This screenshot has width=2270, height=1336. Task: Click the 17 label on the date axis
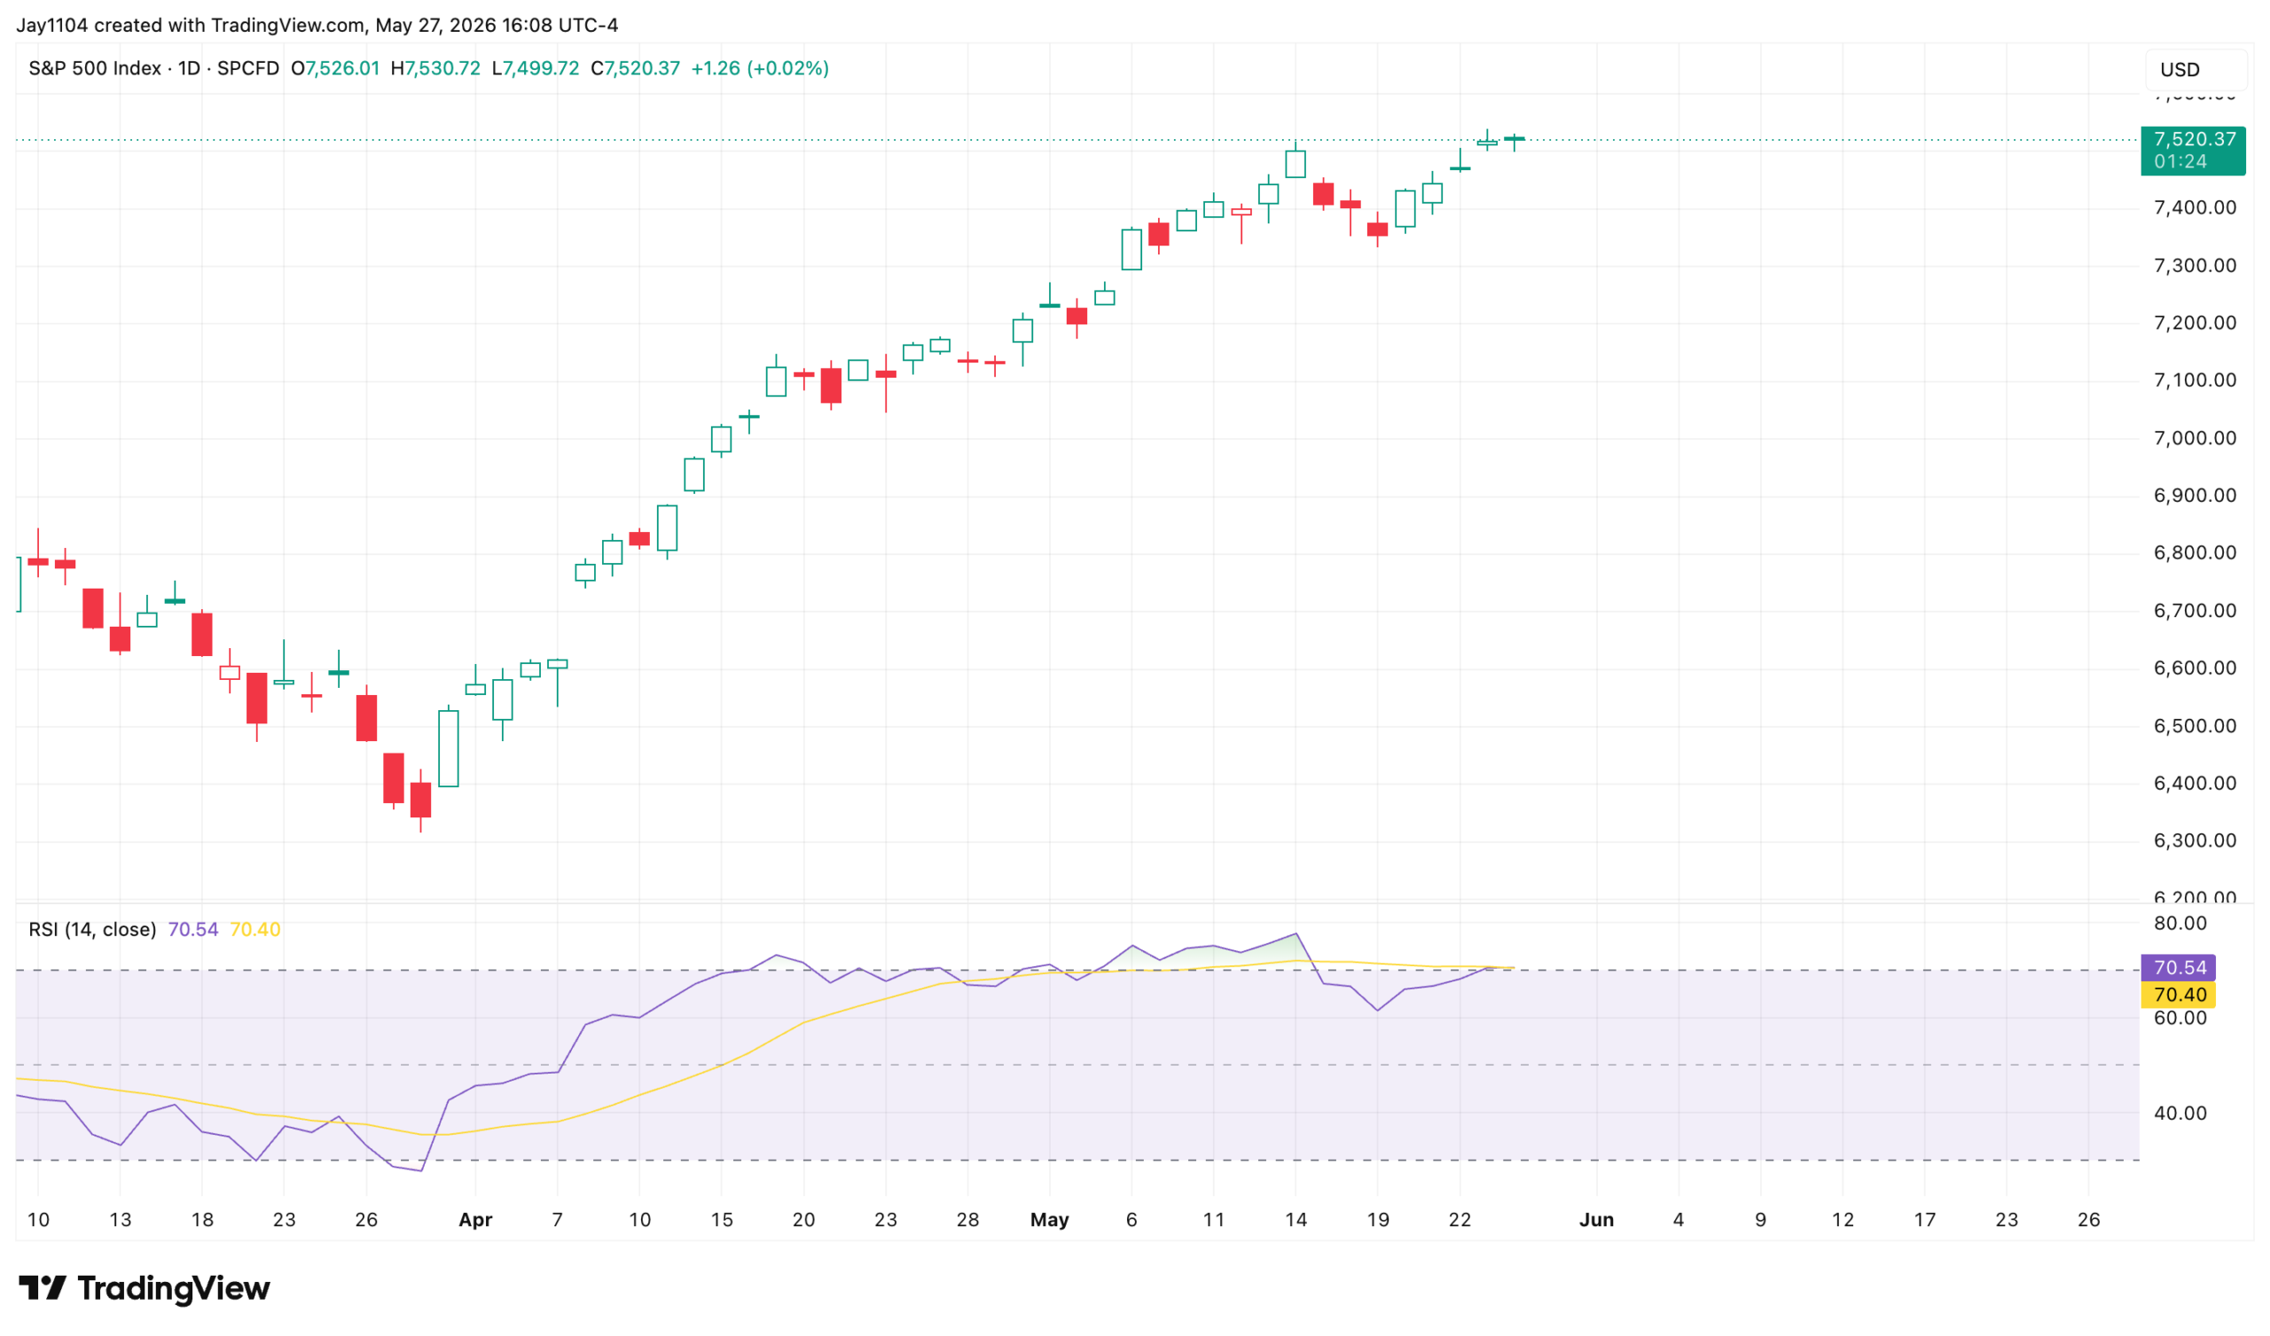click(1925, 1221)
